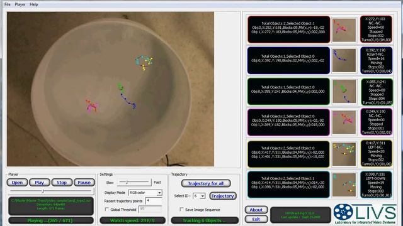This screenshot has height=226, width=403.
Task: Click status box reading LEFT-DOWN Speed=19
Action: [x=377, y=185]
